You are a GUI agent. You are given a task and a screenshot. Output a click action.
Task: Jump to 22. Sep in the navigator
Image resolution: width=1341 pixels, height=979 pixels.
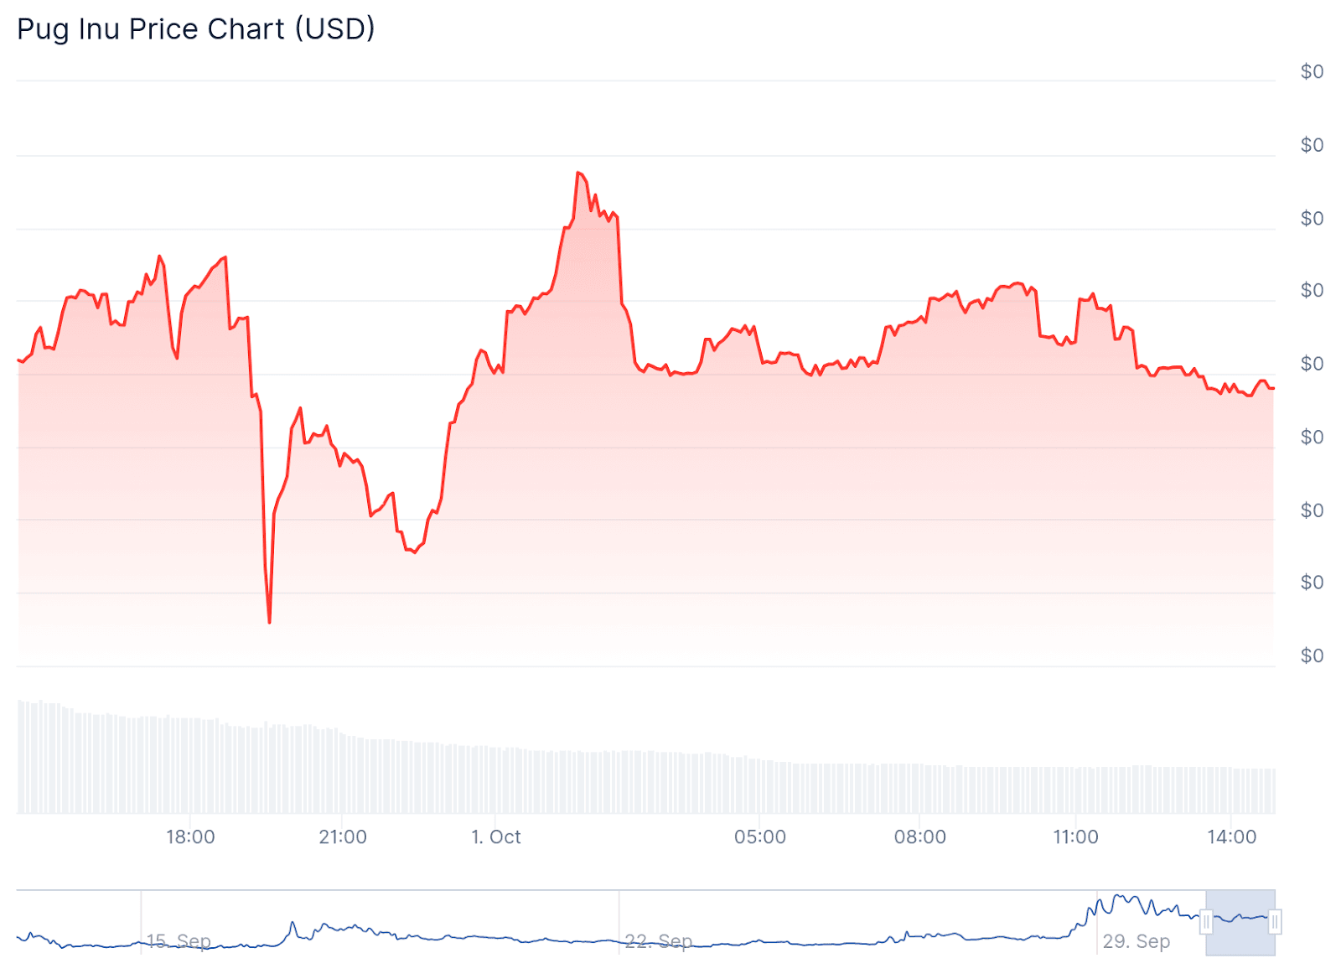coord(659,941)
